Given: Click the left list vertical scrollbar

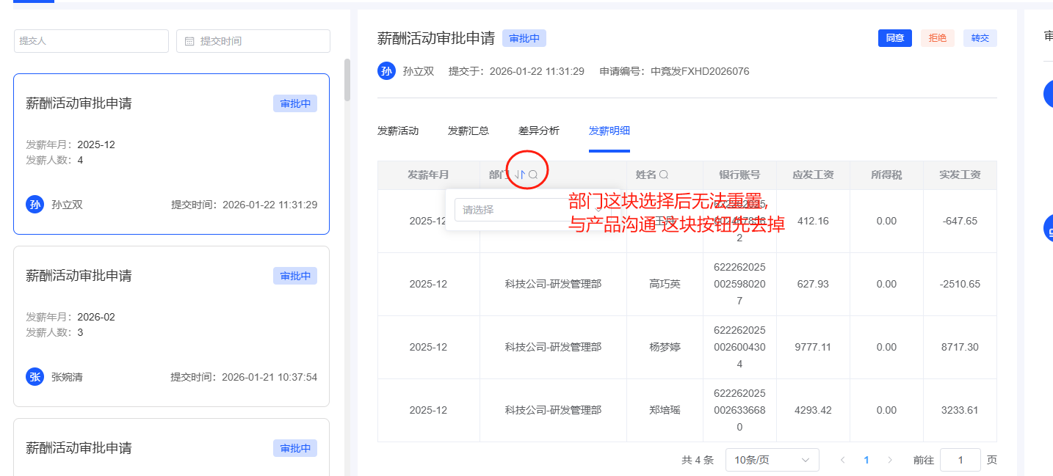Looking at the screenshot, I should coord(347,79).
